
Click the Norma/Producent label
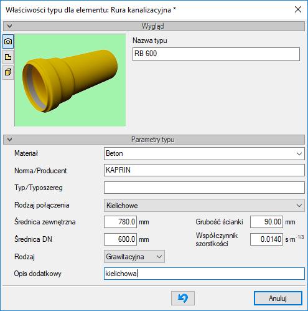[x=40, y=171]
